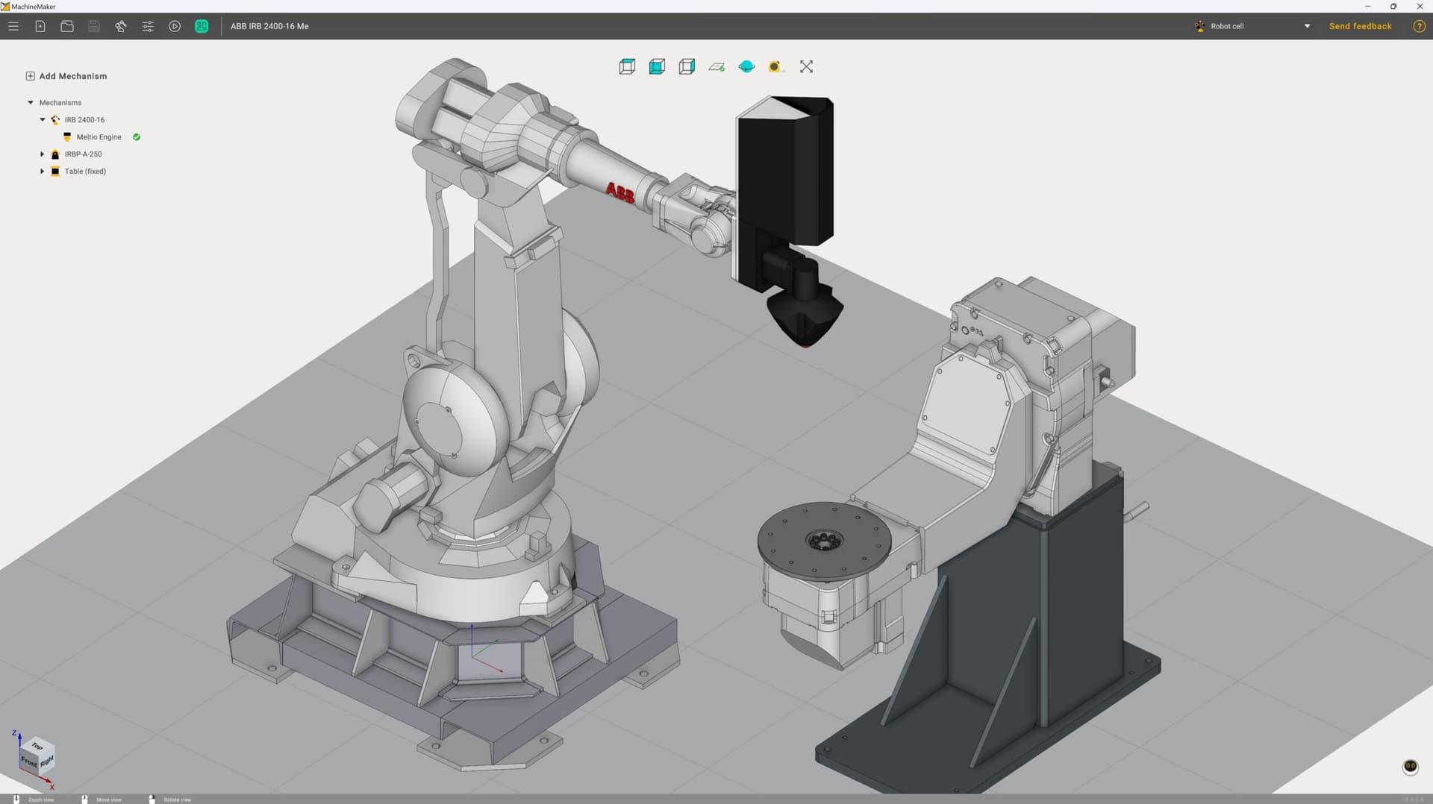Click the Play simulation icon
1433x804 pixels.
coord(174,26)
